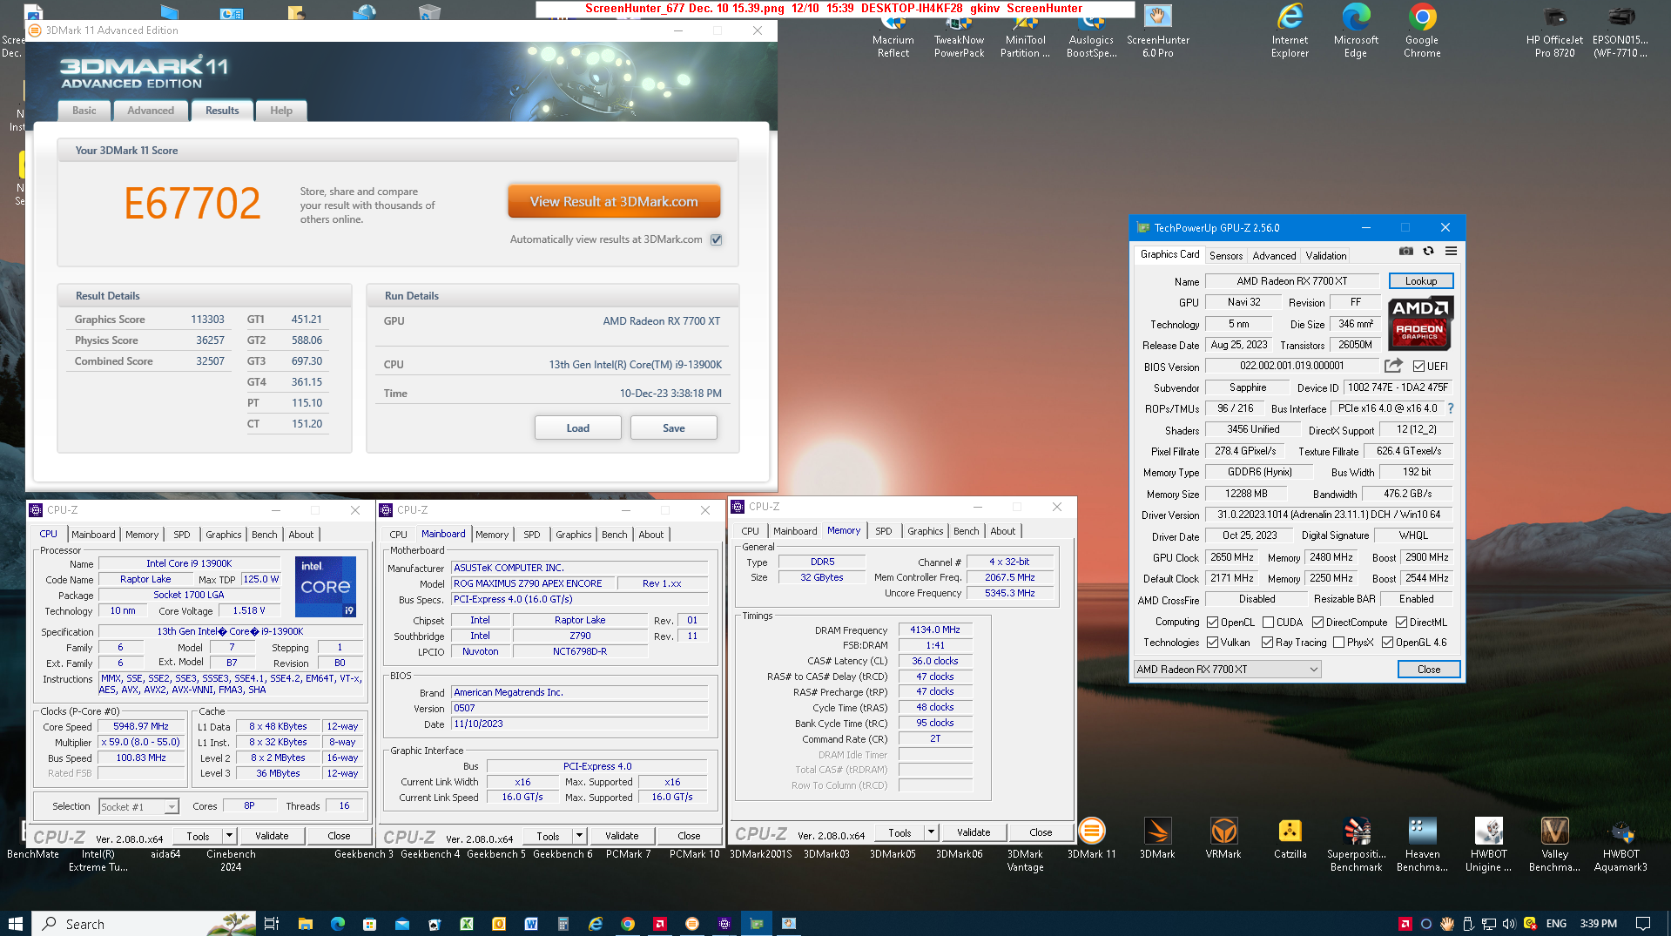Click the Windows Start button
Screen dimensions: 1671x936
[15, 923]
